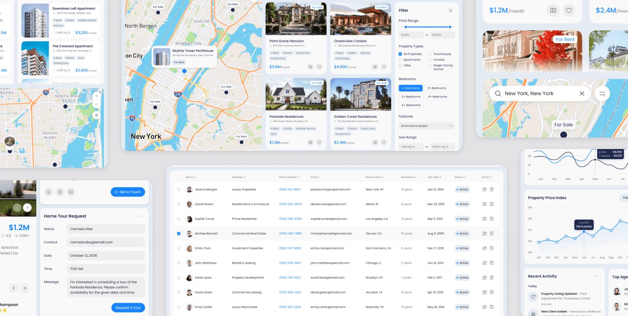This screenshot has height=316, width=628.
Task: Open Recent Activity more options menu
Action: (x=597, y=276)
